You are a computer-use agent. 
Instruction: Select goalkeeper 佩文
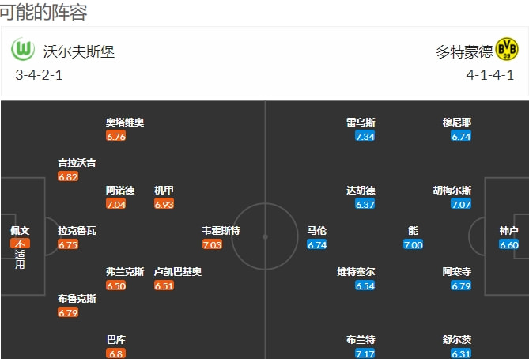click(20, 230)
